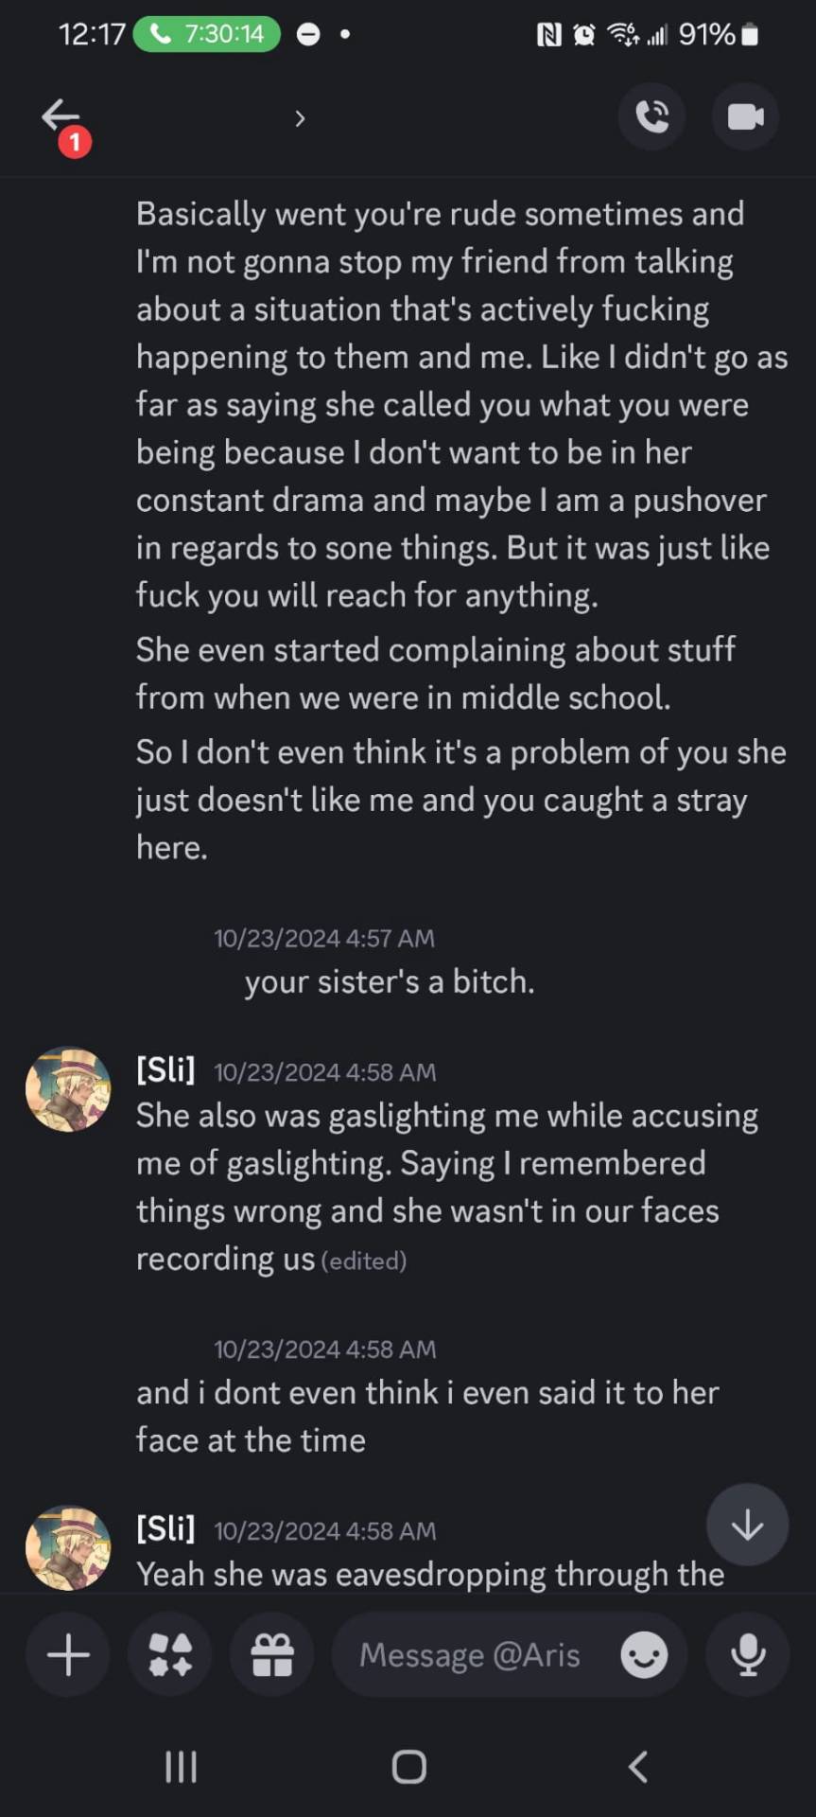This screenshot has width=816, height=1817.
Task: Select the "your sister's a bitch." message
Action: click(x=390, y=981)
